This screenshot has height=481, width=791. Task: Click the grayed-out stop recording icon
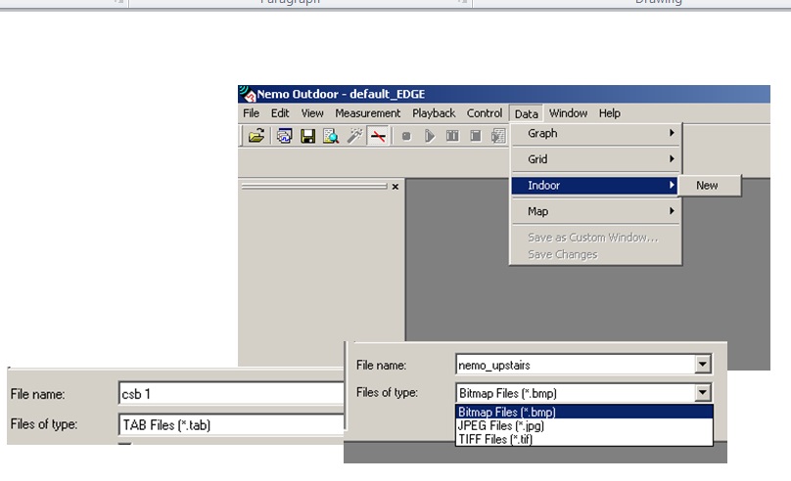pos(406,136)
